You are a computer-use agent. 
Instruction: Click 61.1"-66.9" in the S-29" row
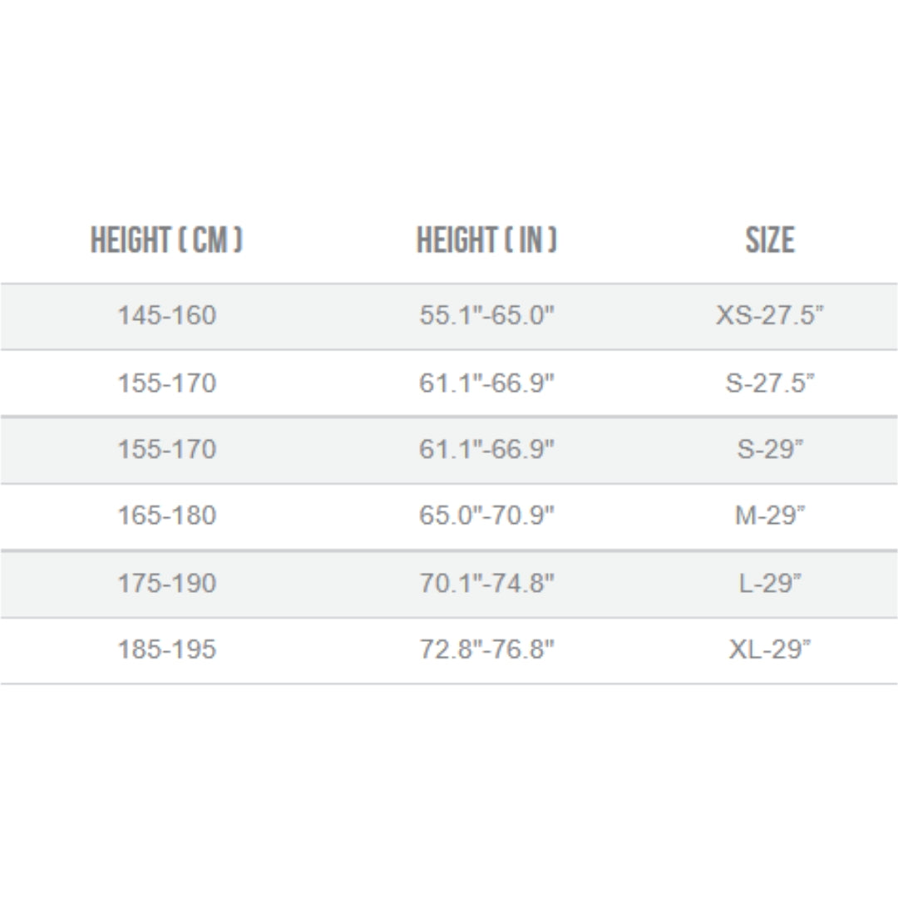click(486, 449)
